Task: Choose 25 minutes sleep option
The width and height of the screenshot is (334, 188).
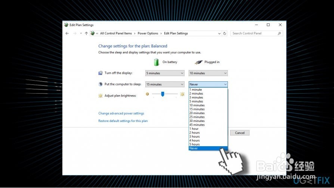Action: (208, 117)
